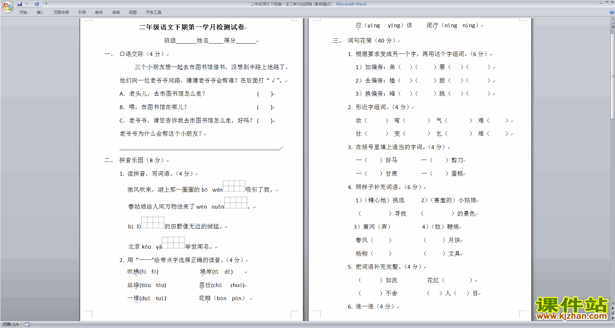Viewport: 615px width, 328px height.
Task: Click the text 1）（精心地）挑选
Action: coord(380,200)
